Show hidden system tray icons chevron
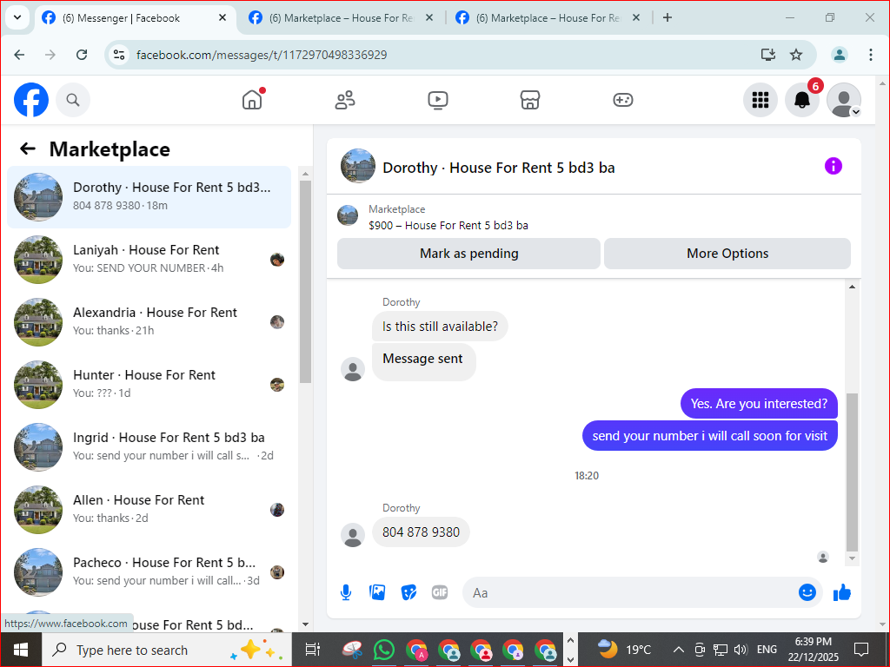This screenshot has height=667, width=890. point(678,650)
